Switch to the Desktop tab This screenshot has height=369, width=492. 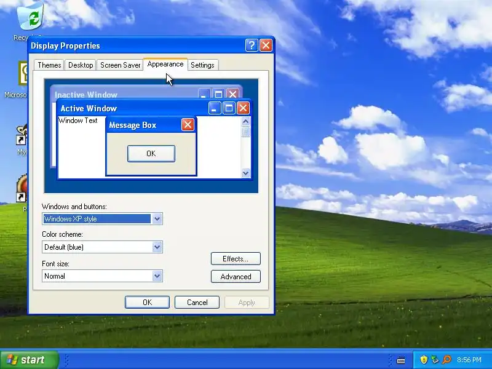coord(81,65)
